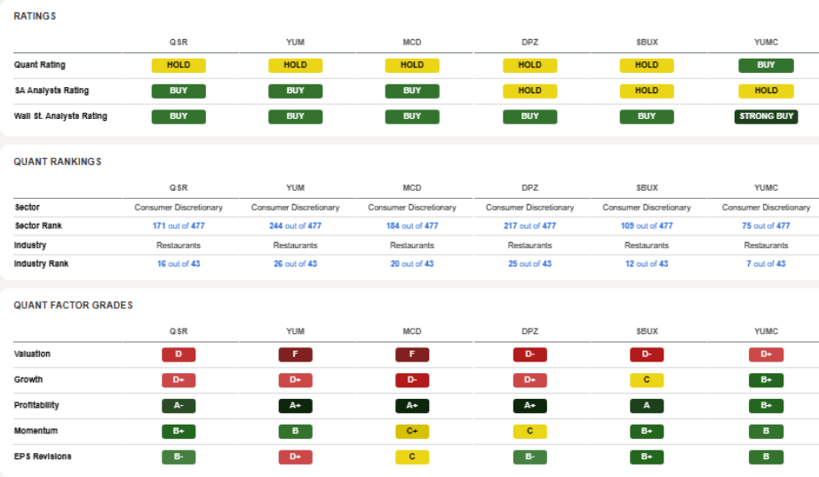
Task: Select MCD Momentum grade C+
Action: click(412, 432)
